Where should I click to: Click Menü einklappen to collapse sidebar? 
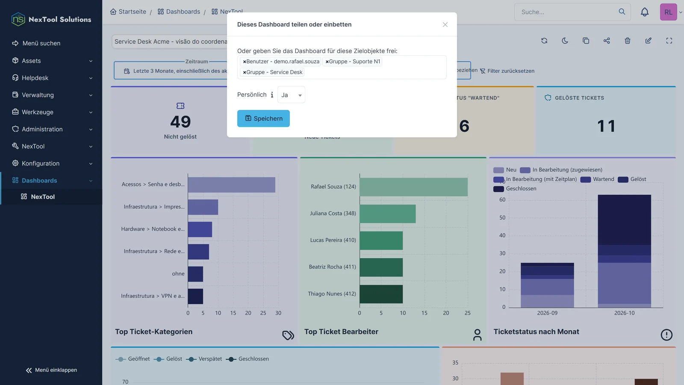point(51,370)
